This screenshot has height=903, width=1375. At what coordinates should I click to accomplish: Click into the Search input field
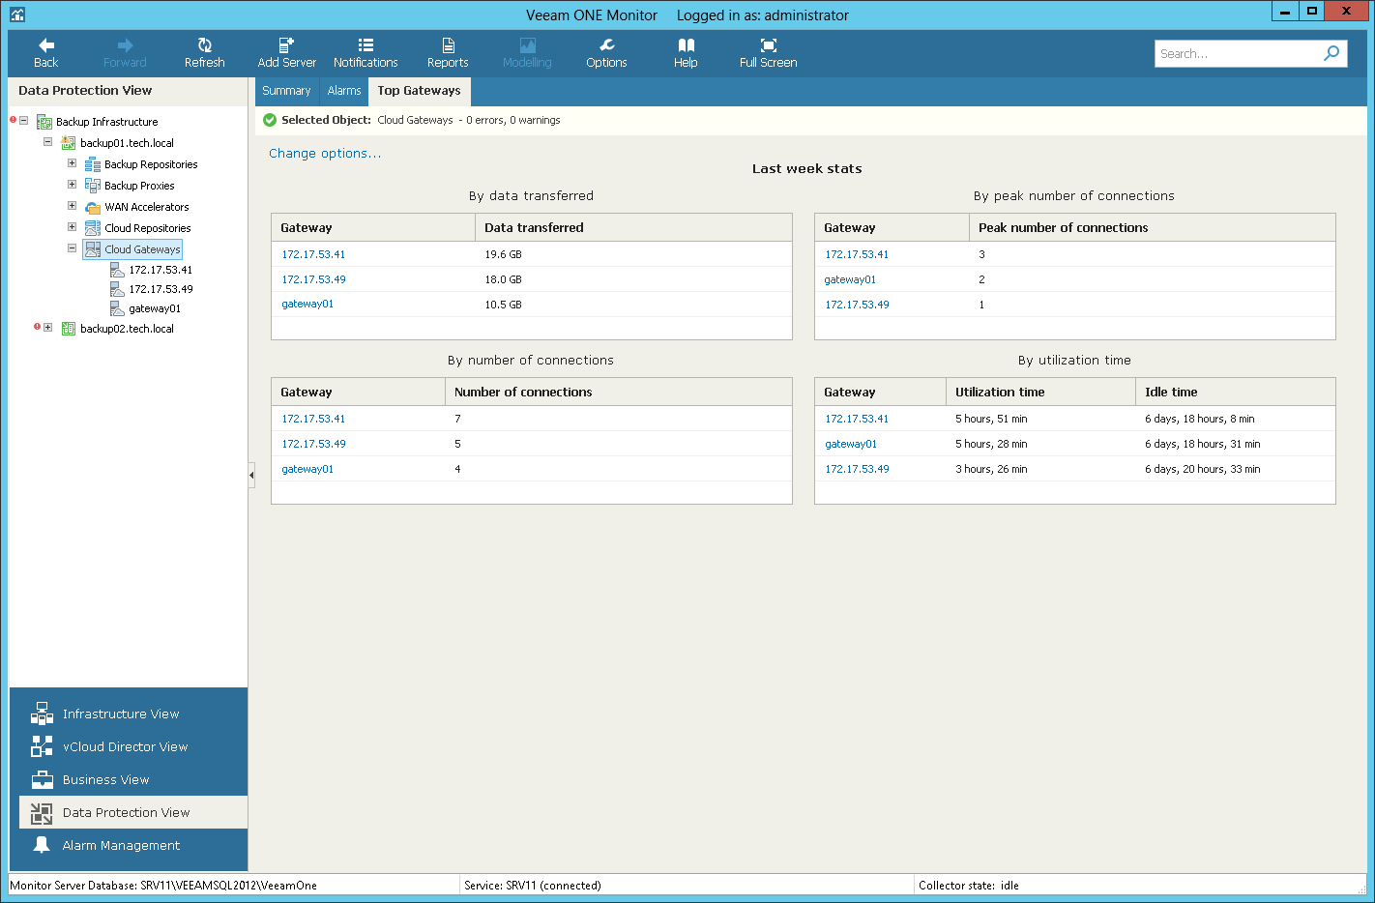pos(1238,53)
